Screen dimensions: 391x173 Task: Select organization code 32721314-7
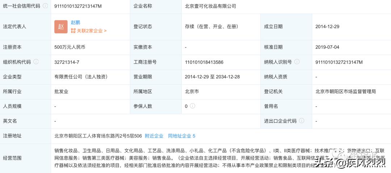point(67,62)
